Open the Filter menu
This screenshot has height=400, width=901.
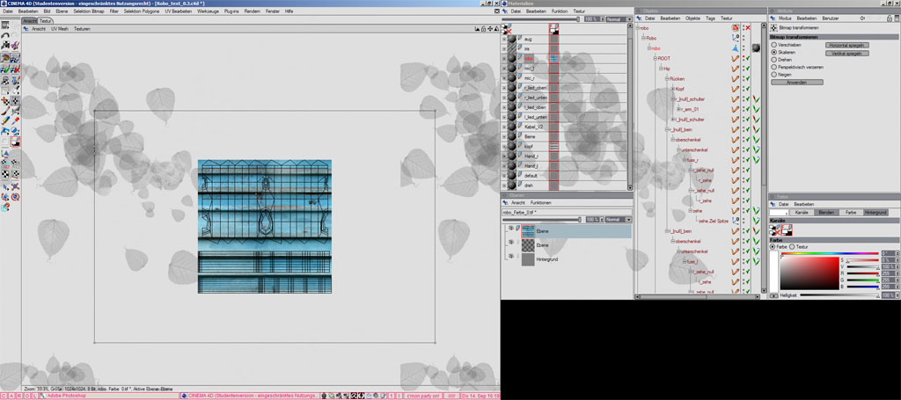click(113, 11)
